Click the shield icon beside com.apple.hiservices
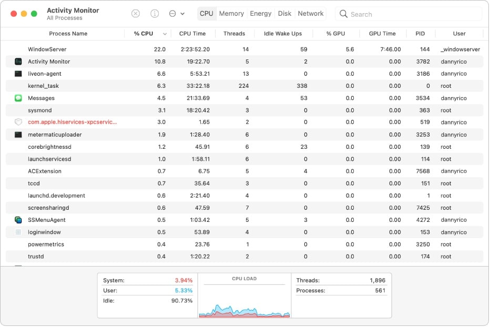The width and height of the screenshot is (490, 327). click(x=18, y=122)
